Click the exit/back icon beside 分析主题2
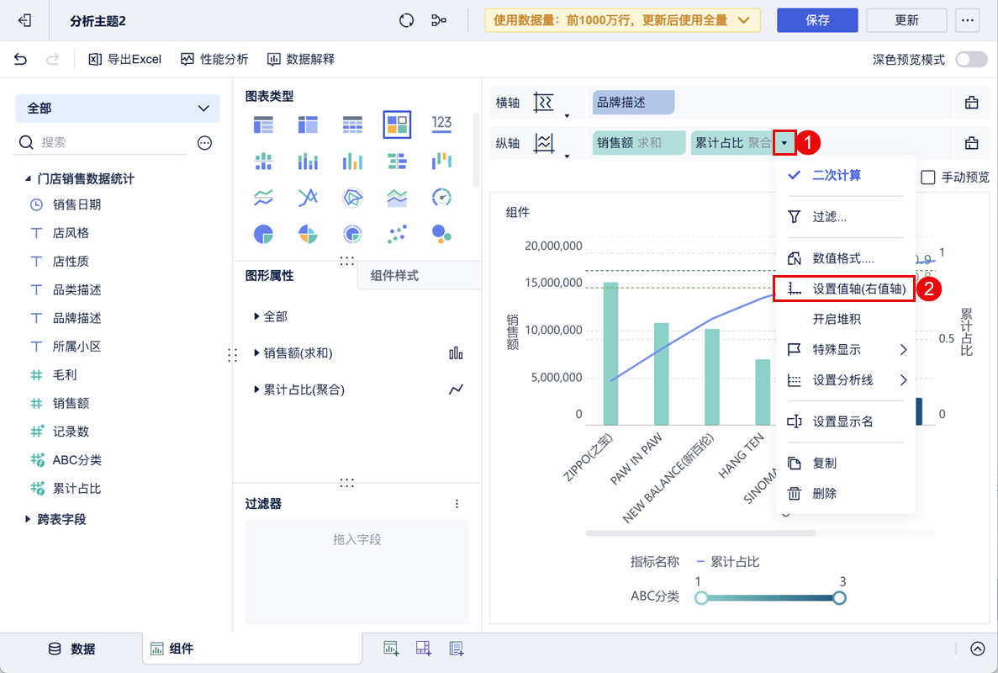Image resolution: width=998 pixels, height=673 pixels. point(25,21)
